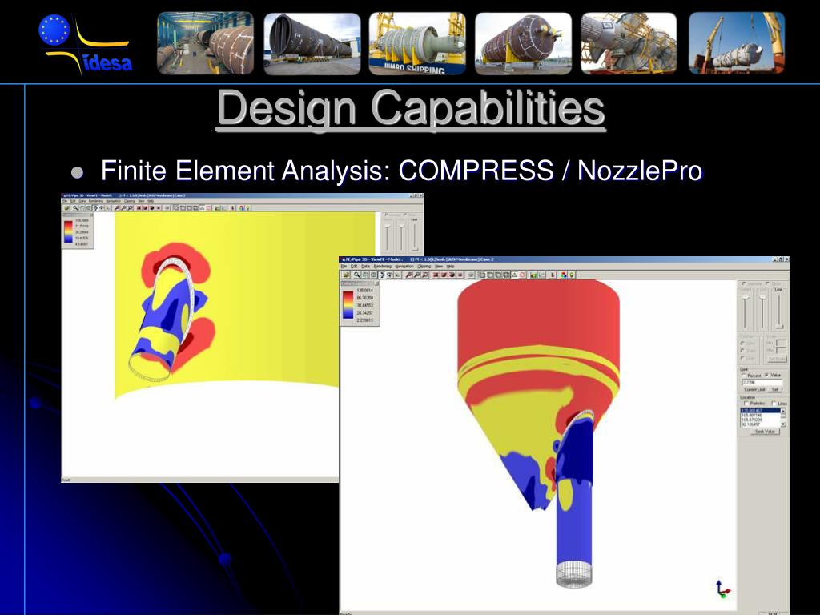
Task: Open View menu in front ViewFE window
Action: pyautogui.click(x=439, y=266)
